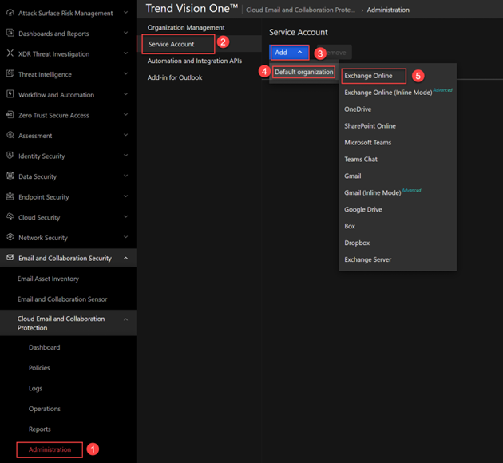Choose OneDrive service
The width and height of the screenshot is (503, 463).
coord(358,109)
